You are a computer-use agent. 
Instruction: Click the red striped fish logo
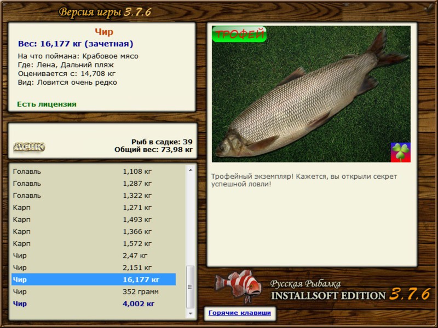(238, 286)
